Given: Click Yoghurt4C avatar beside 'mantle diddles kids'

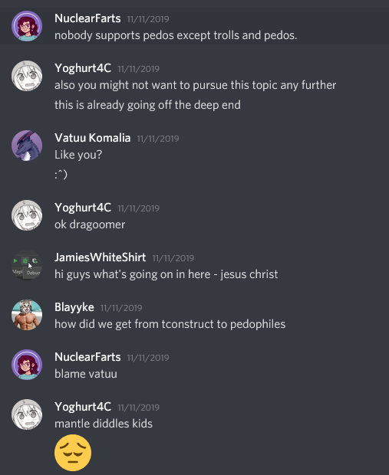Looking at the screenshot, I should (27, 414).
